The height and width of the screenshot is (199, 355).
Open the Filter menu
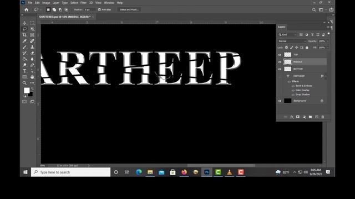83,3
